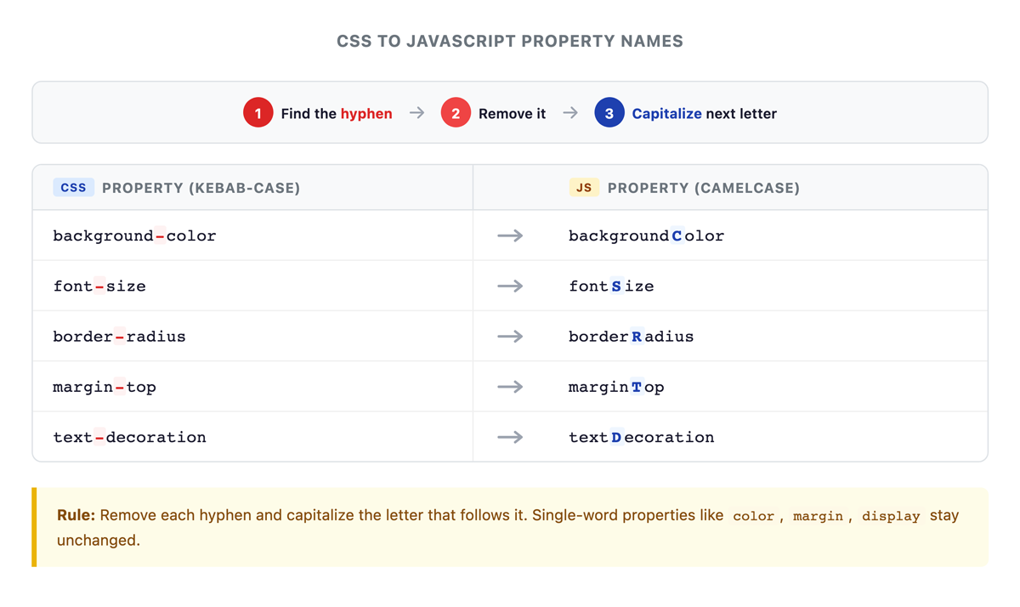Click 'Capitalize next letter' step text
Image resolution: width=1020 pixels, height=607 pixels.
click(704, 113)
